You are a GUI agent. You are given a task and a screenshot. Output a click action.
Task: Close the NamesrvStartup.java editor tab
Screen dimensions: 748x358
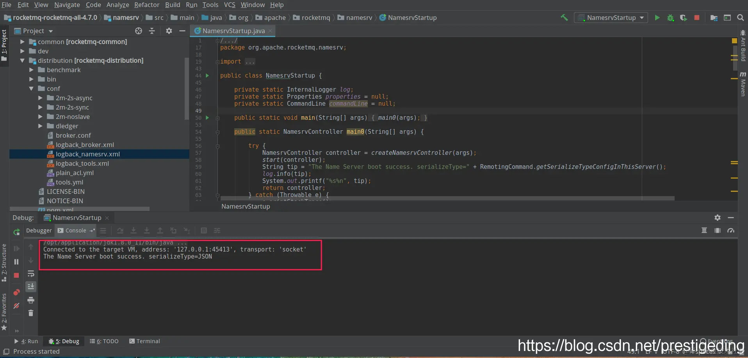pyautogui.click(x=270, y=31)
